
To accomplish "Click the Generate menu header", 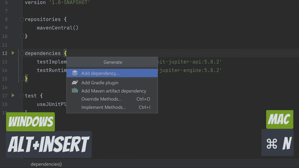I will [112, 62].
